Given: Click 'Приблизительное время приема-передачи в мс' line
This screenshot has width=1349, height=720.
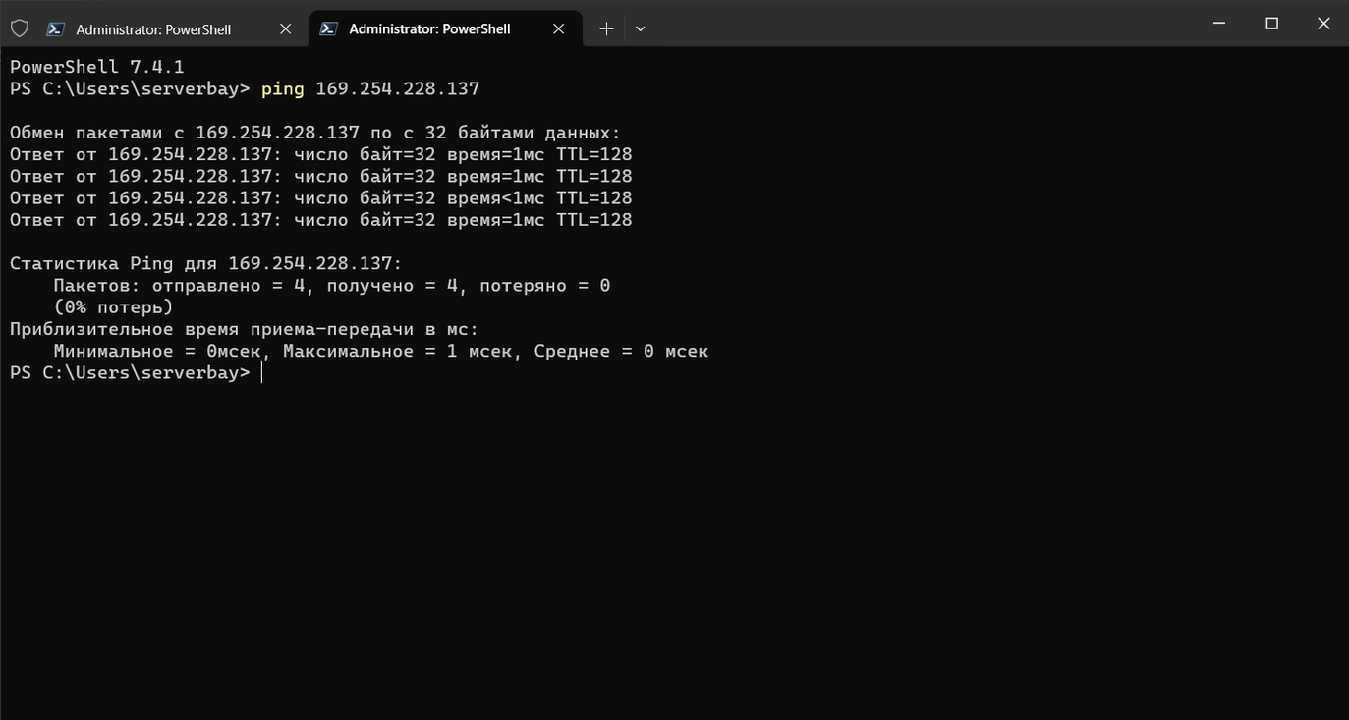Looking at the screenshot, I should pyautogui.click(x=245, y=329).
